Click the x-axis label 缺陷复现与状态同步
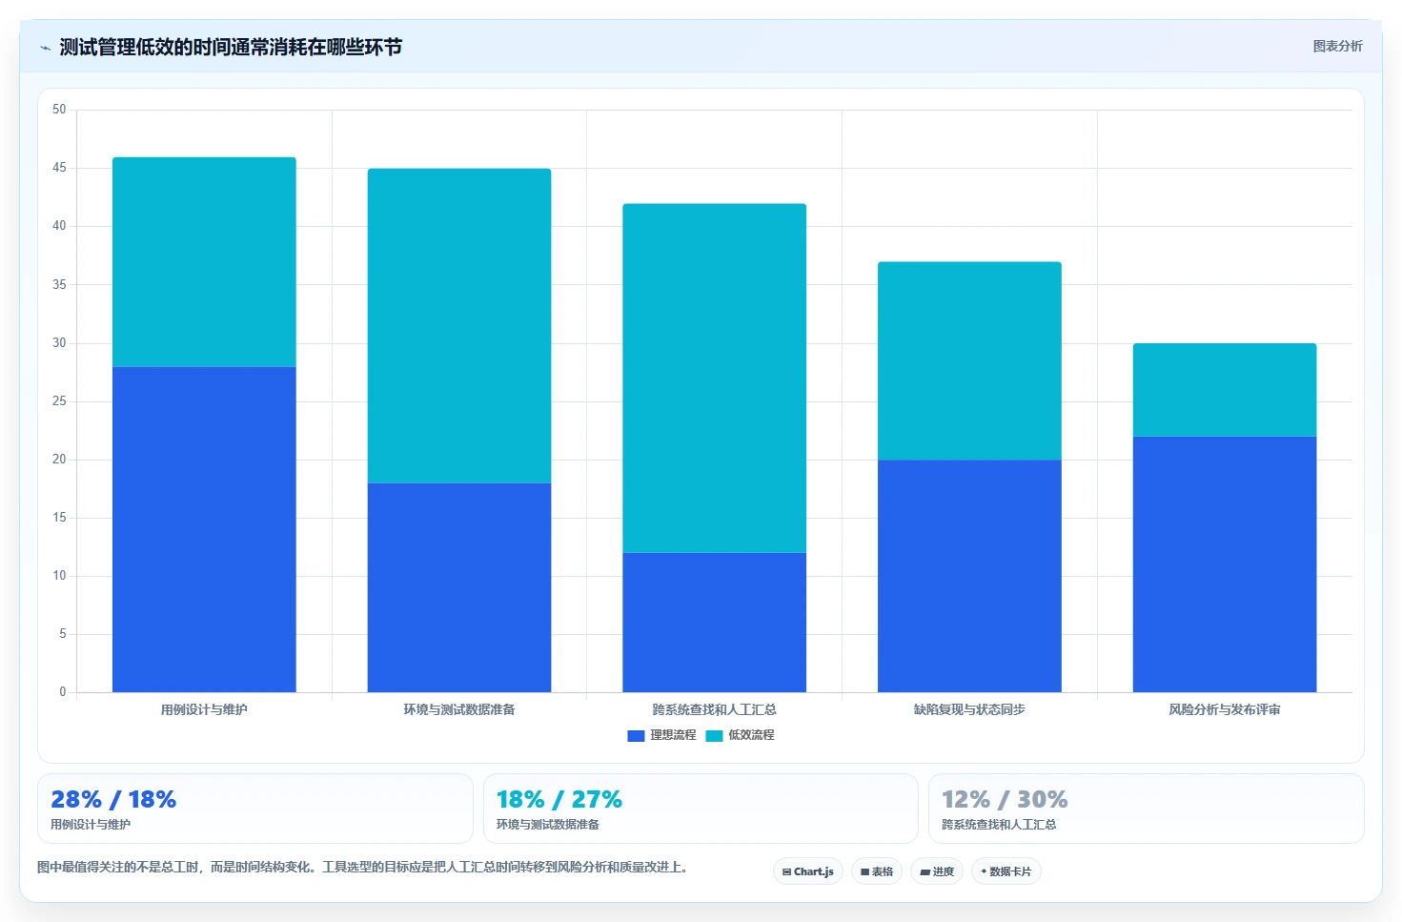This screenshot has height=922, width=1402. [x=969, y=709]
